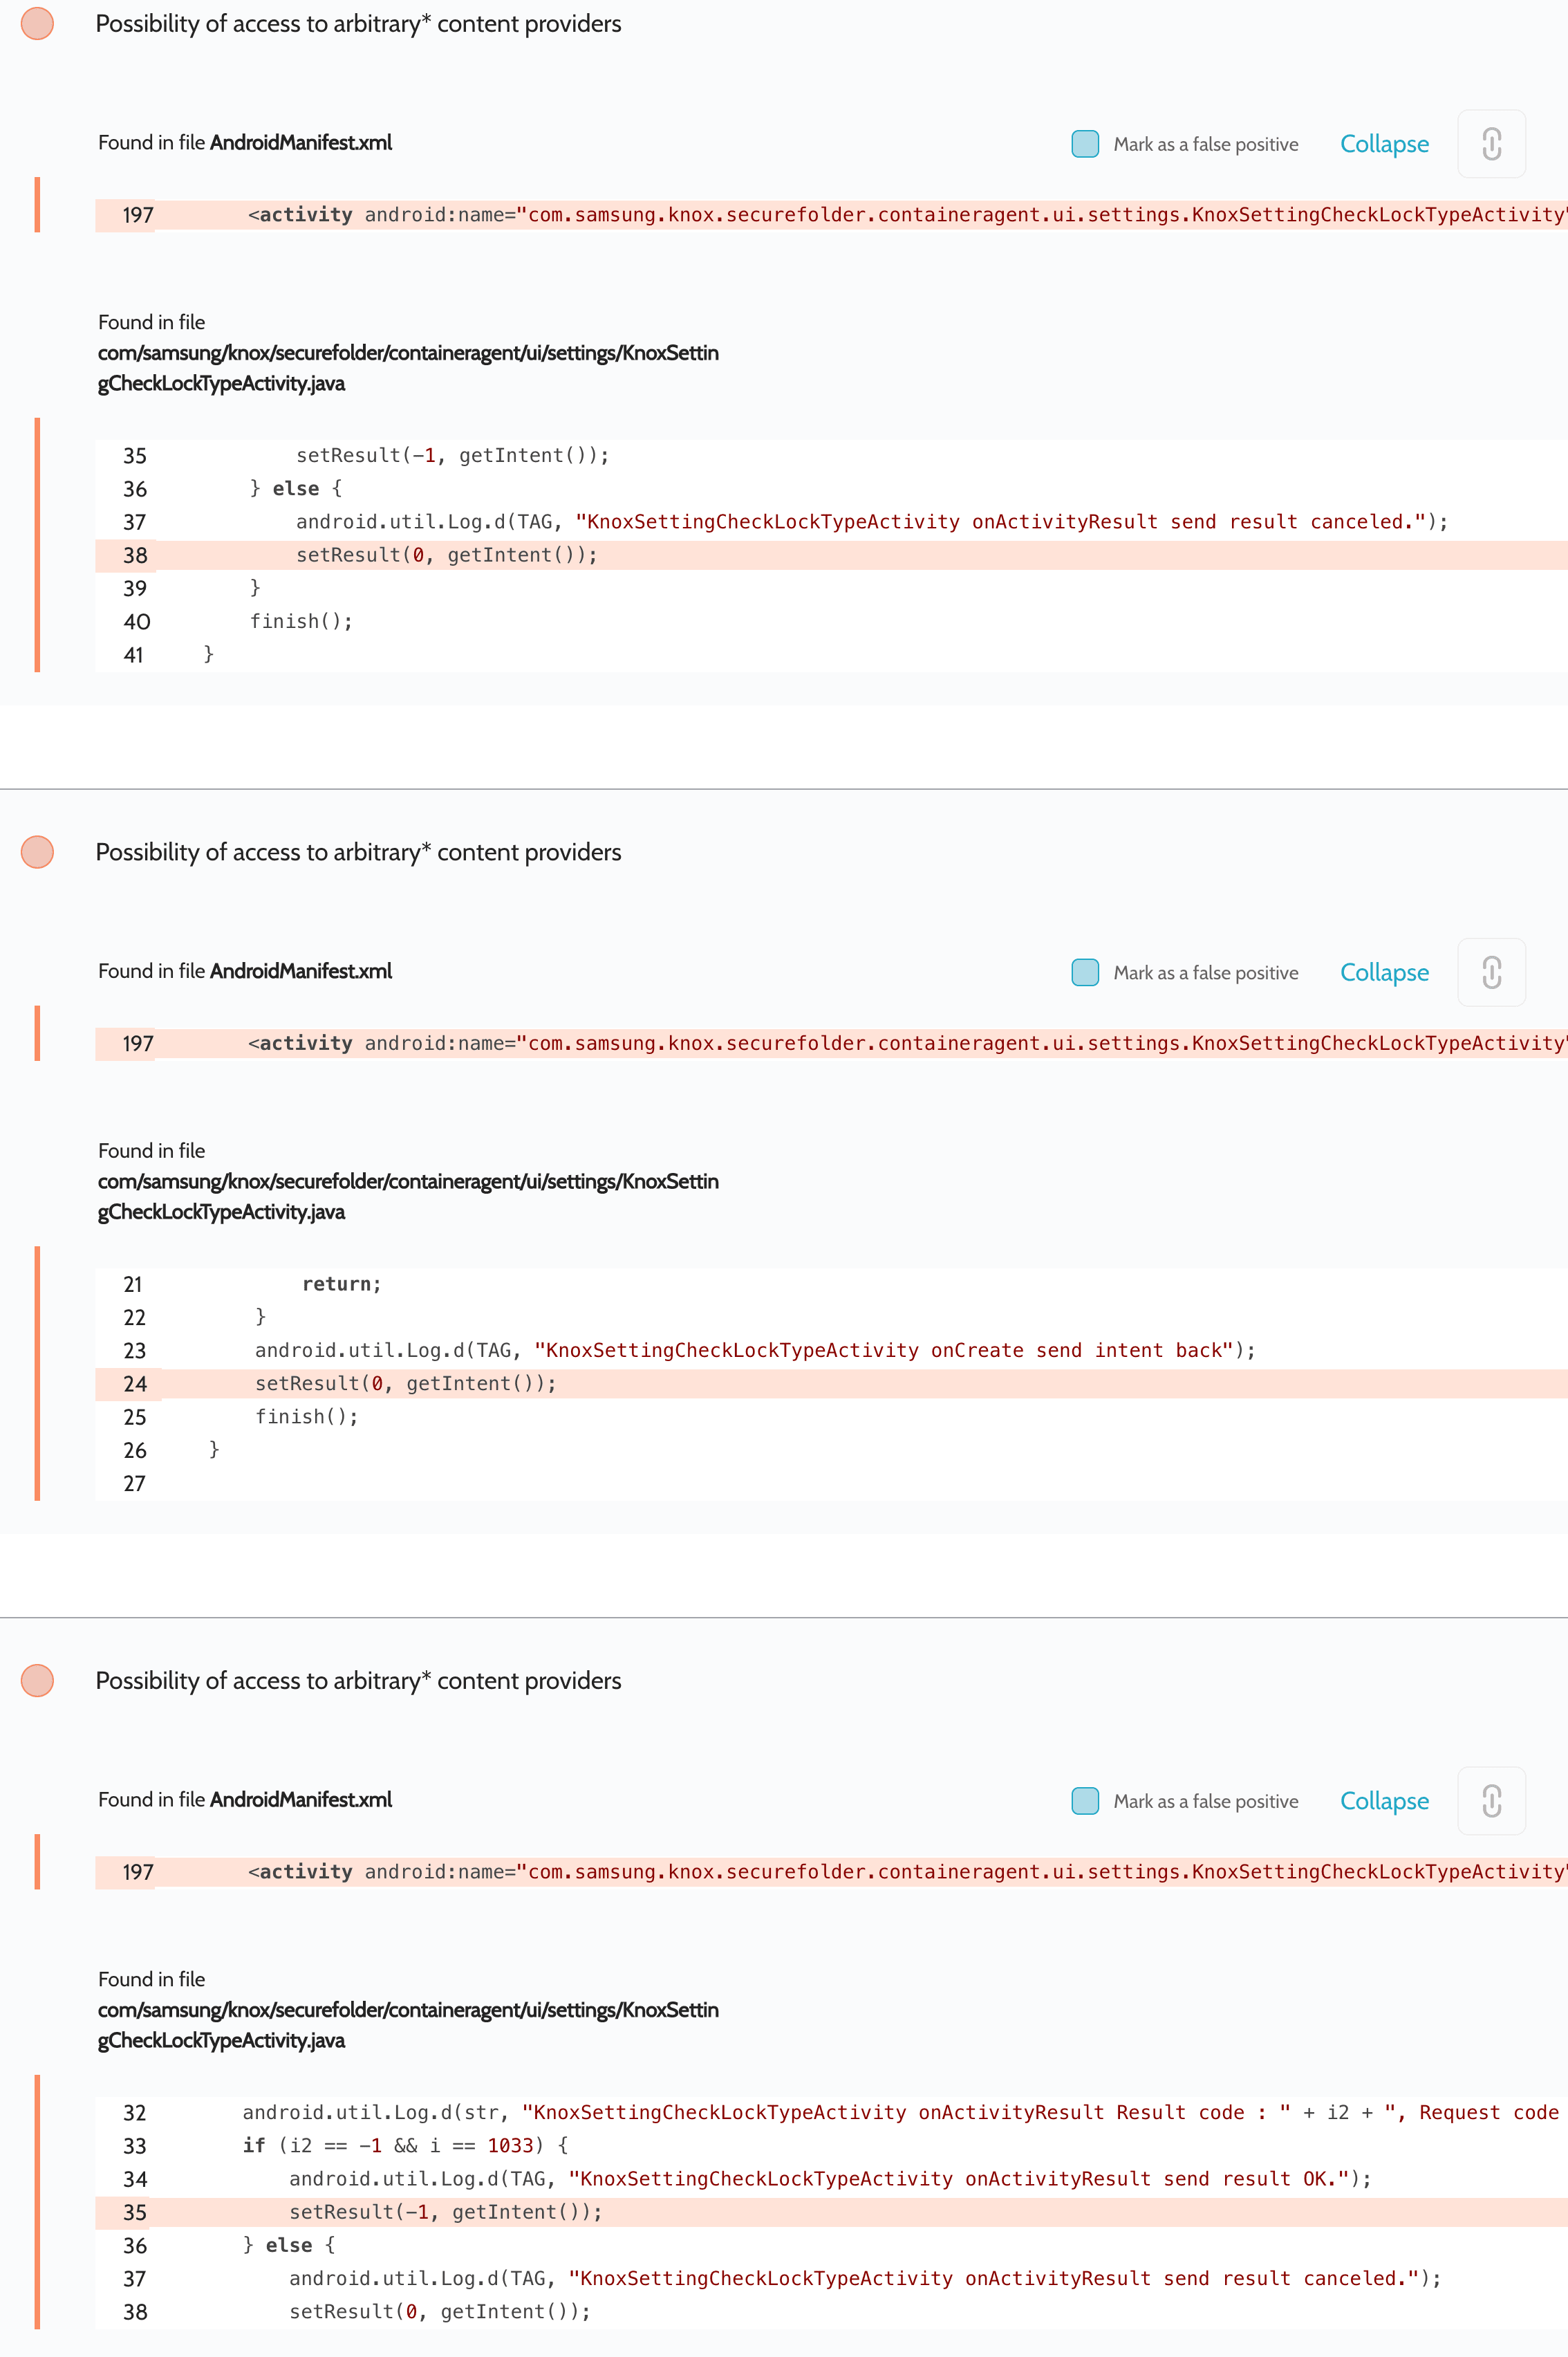
Task: Mark the third finding as a false positive
Action: coord(1084,1801)
